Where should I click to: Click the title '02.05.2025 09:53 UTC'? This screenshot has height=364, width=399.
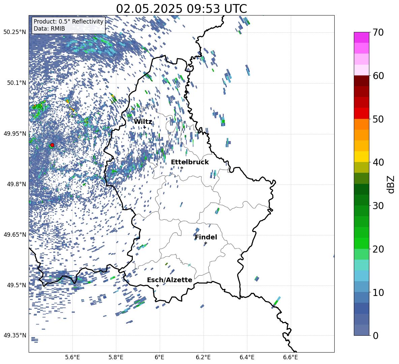(x=181, y=9)
